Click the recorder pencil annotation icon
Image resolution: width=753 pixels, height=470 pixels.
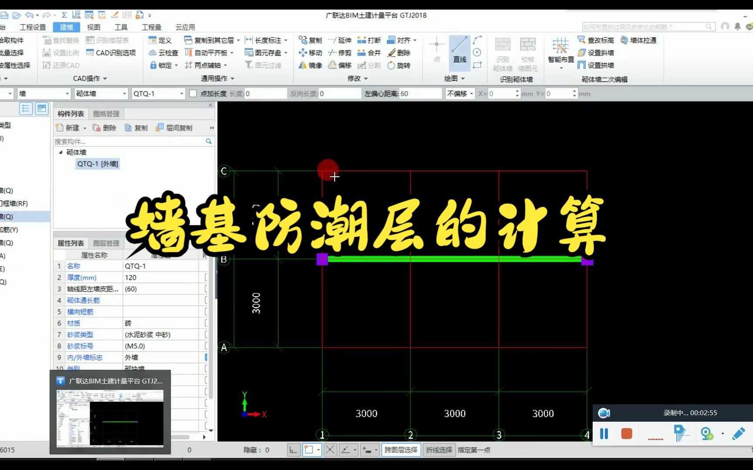click(739, 433)
